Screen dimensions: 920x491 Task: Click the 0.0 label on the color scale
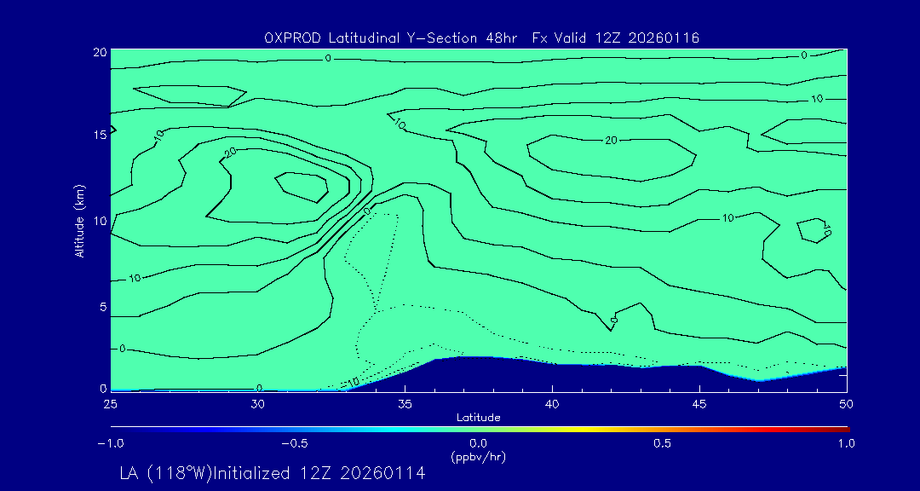(478, 443)
